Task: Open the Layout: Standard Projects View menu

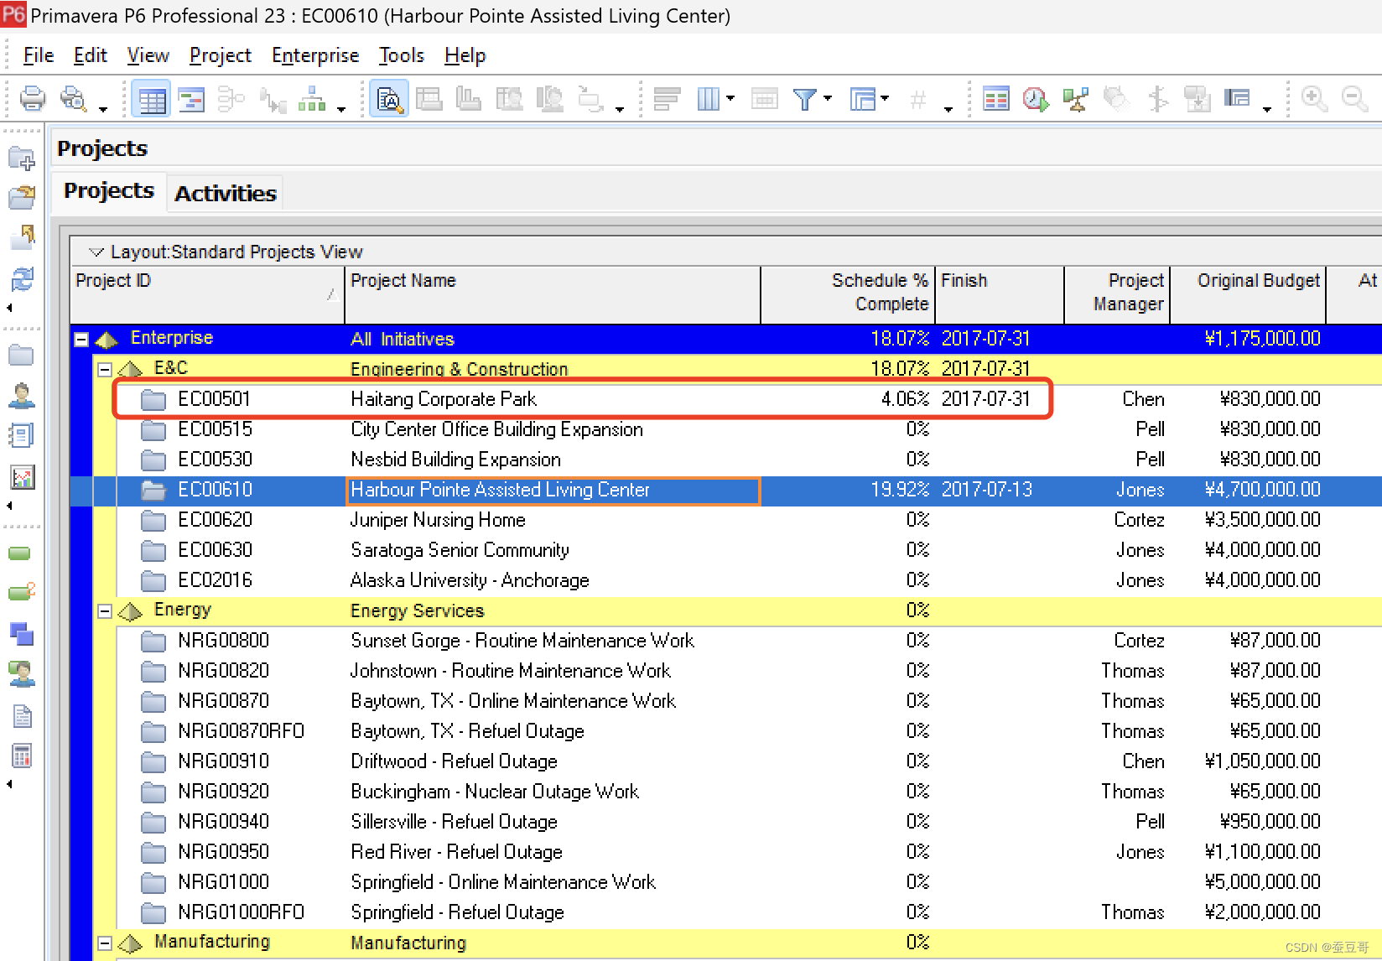Action: tap(226, 252)
